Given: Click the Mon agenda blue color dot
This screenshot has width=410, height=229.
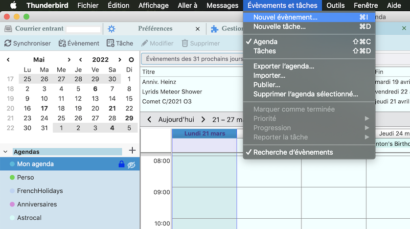Looking at the screenshot, I should 12,164.
